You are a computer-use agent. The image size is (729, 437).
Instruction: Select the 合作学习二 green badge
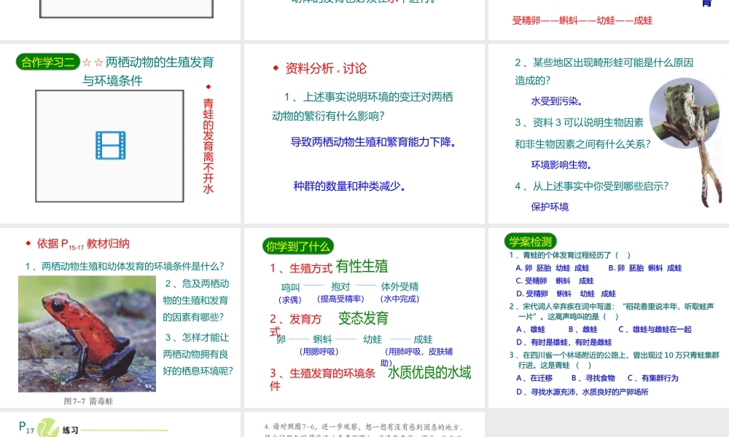click(48, 62)
